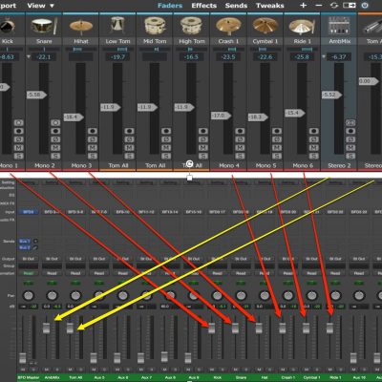This screenshot has width=382, height=382.
Task: Open the View dropdown menu
Action: [40, 6]
